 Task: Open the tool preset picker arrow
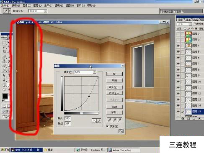click(10, 11)
